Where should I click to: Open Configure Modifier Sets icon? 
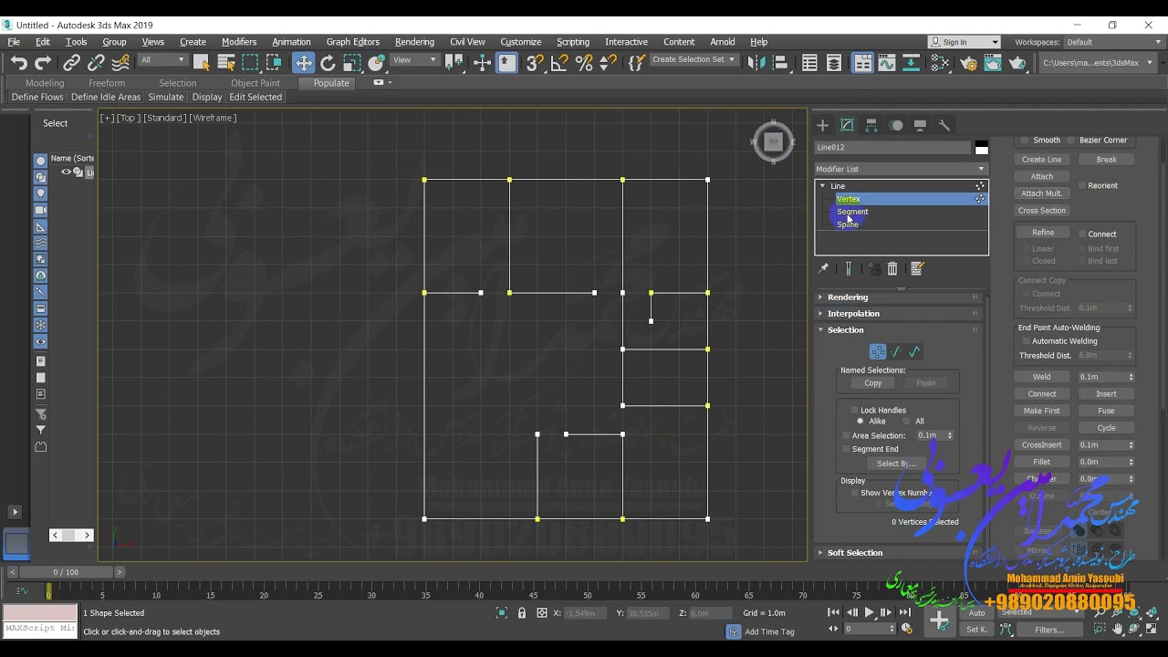pos(917,268)
